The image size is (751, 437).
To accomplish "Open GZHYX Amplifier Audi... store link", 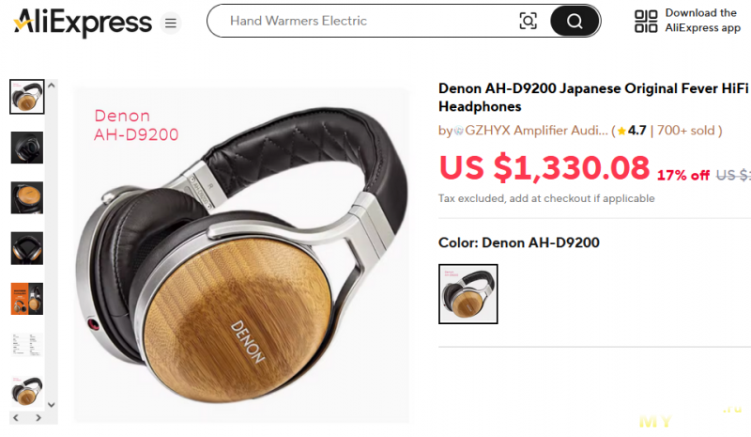I will pyautogui.click(x=536, y=131).
